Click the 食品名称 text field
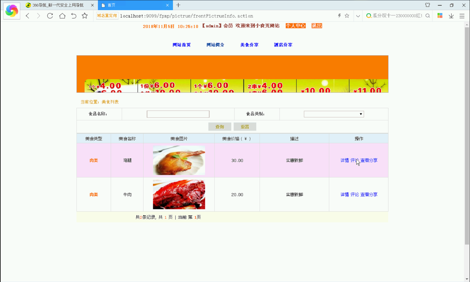The image size is (470, 282). (178, 114)
